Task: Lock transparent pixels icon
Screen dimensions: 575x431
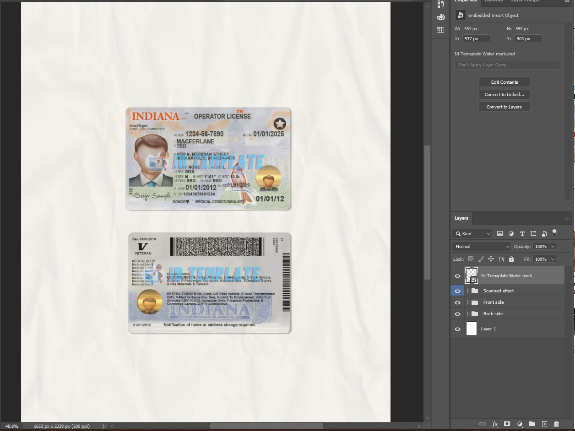Action: (x=471, y=259)
